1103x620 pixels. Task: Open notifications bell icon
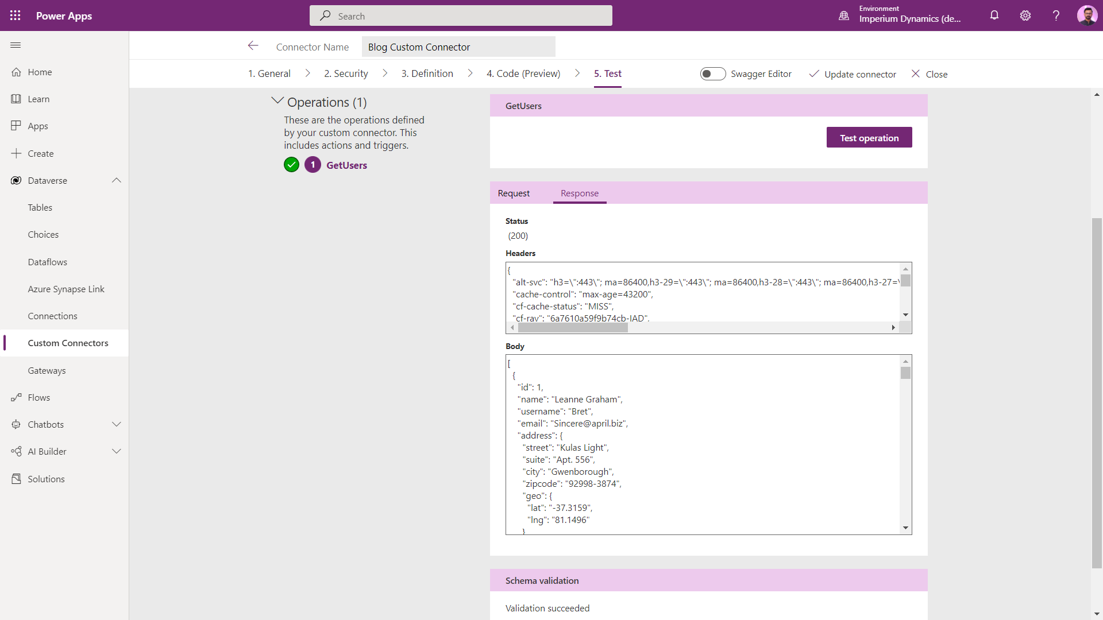994,15
